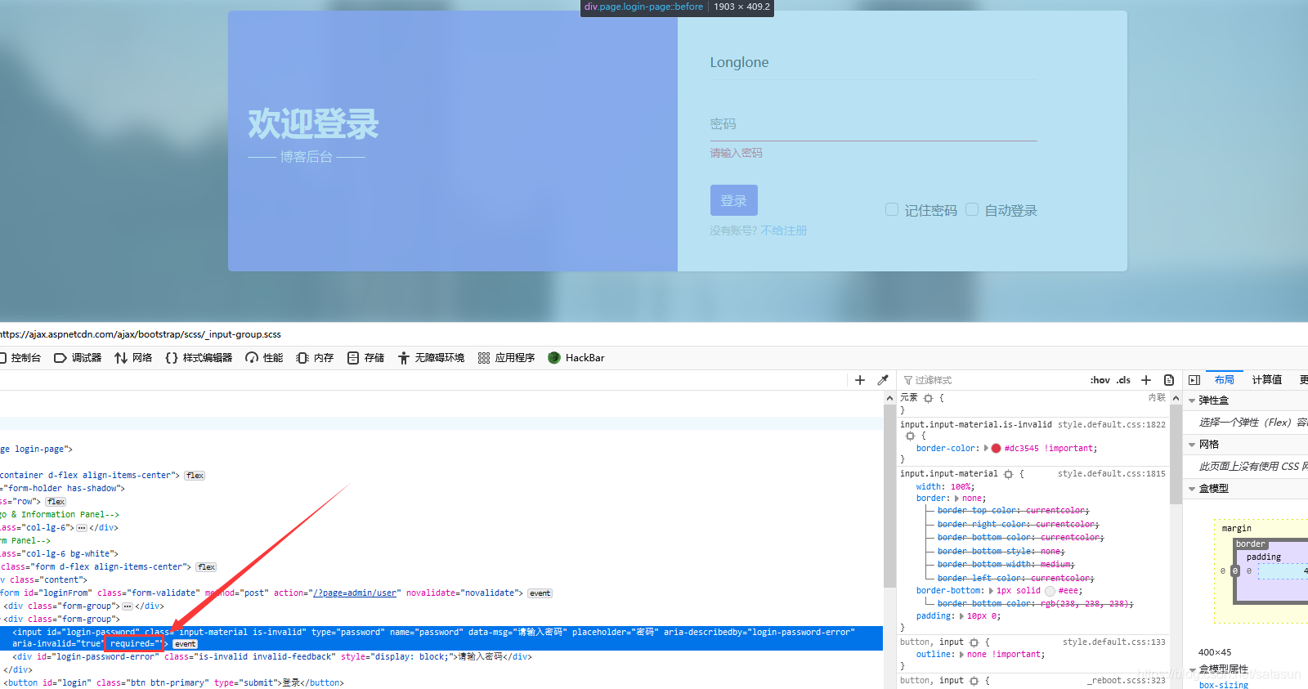Select the login-password-error div node
Image resolution: width=1308 pixels, height=689 pixels.
(x=272, y=657)
